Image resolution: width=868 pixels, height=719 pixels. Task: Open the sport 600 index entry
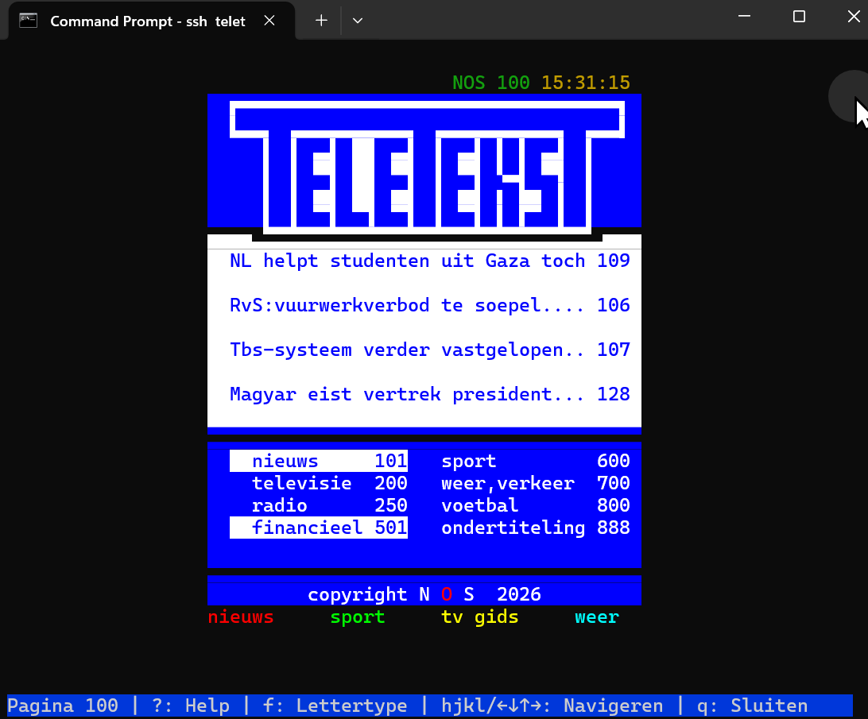(536, 461)
